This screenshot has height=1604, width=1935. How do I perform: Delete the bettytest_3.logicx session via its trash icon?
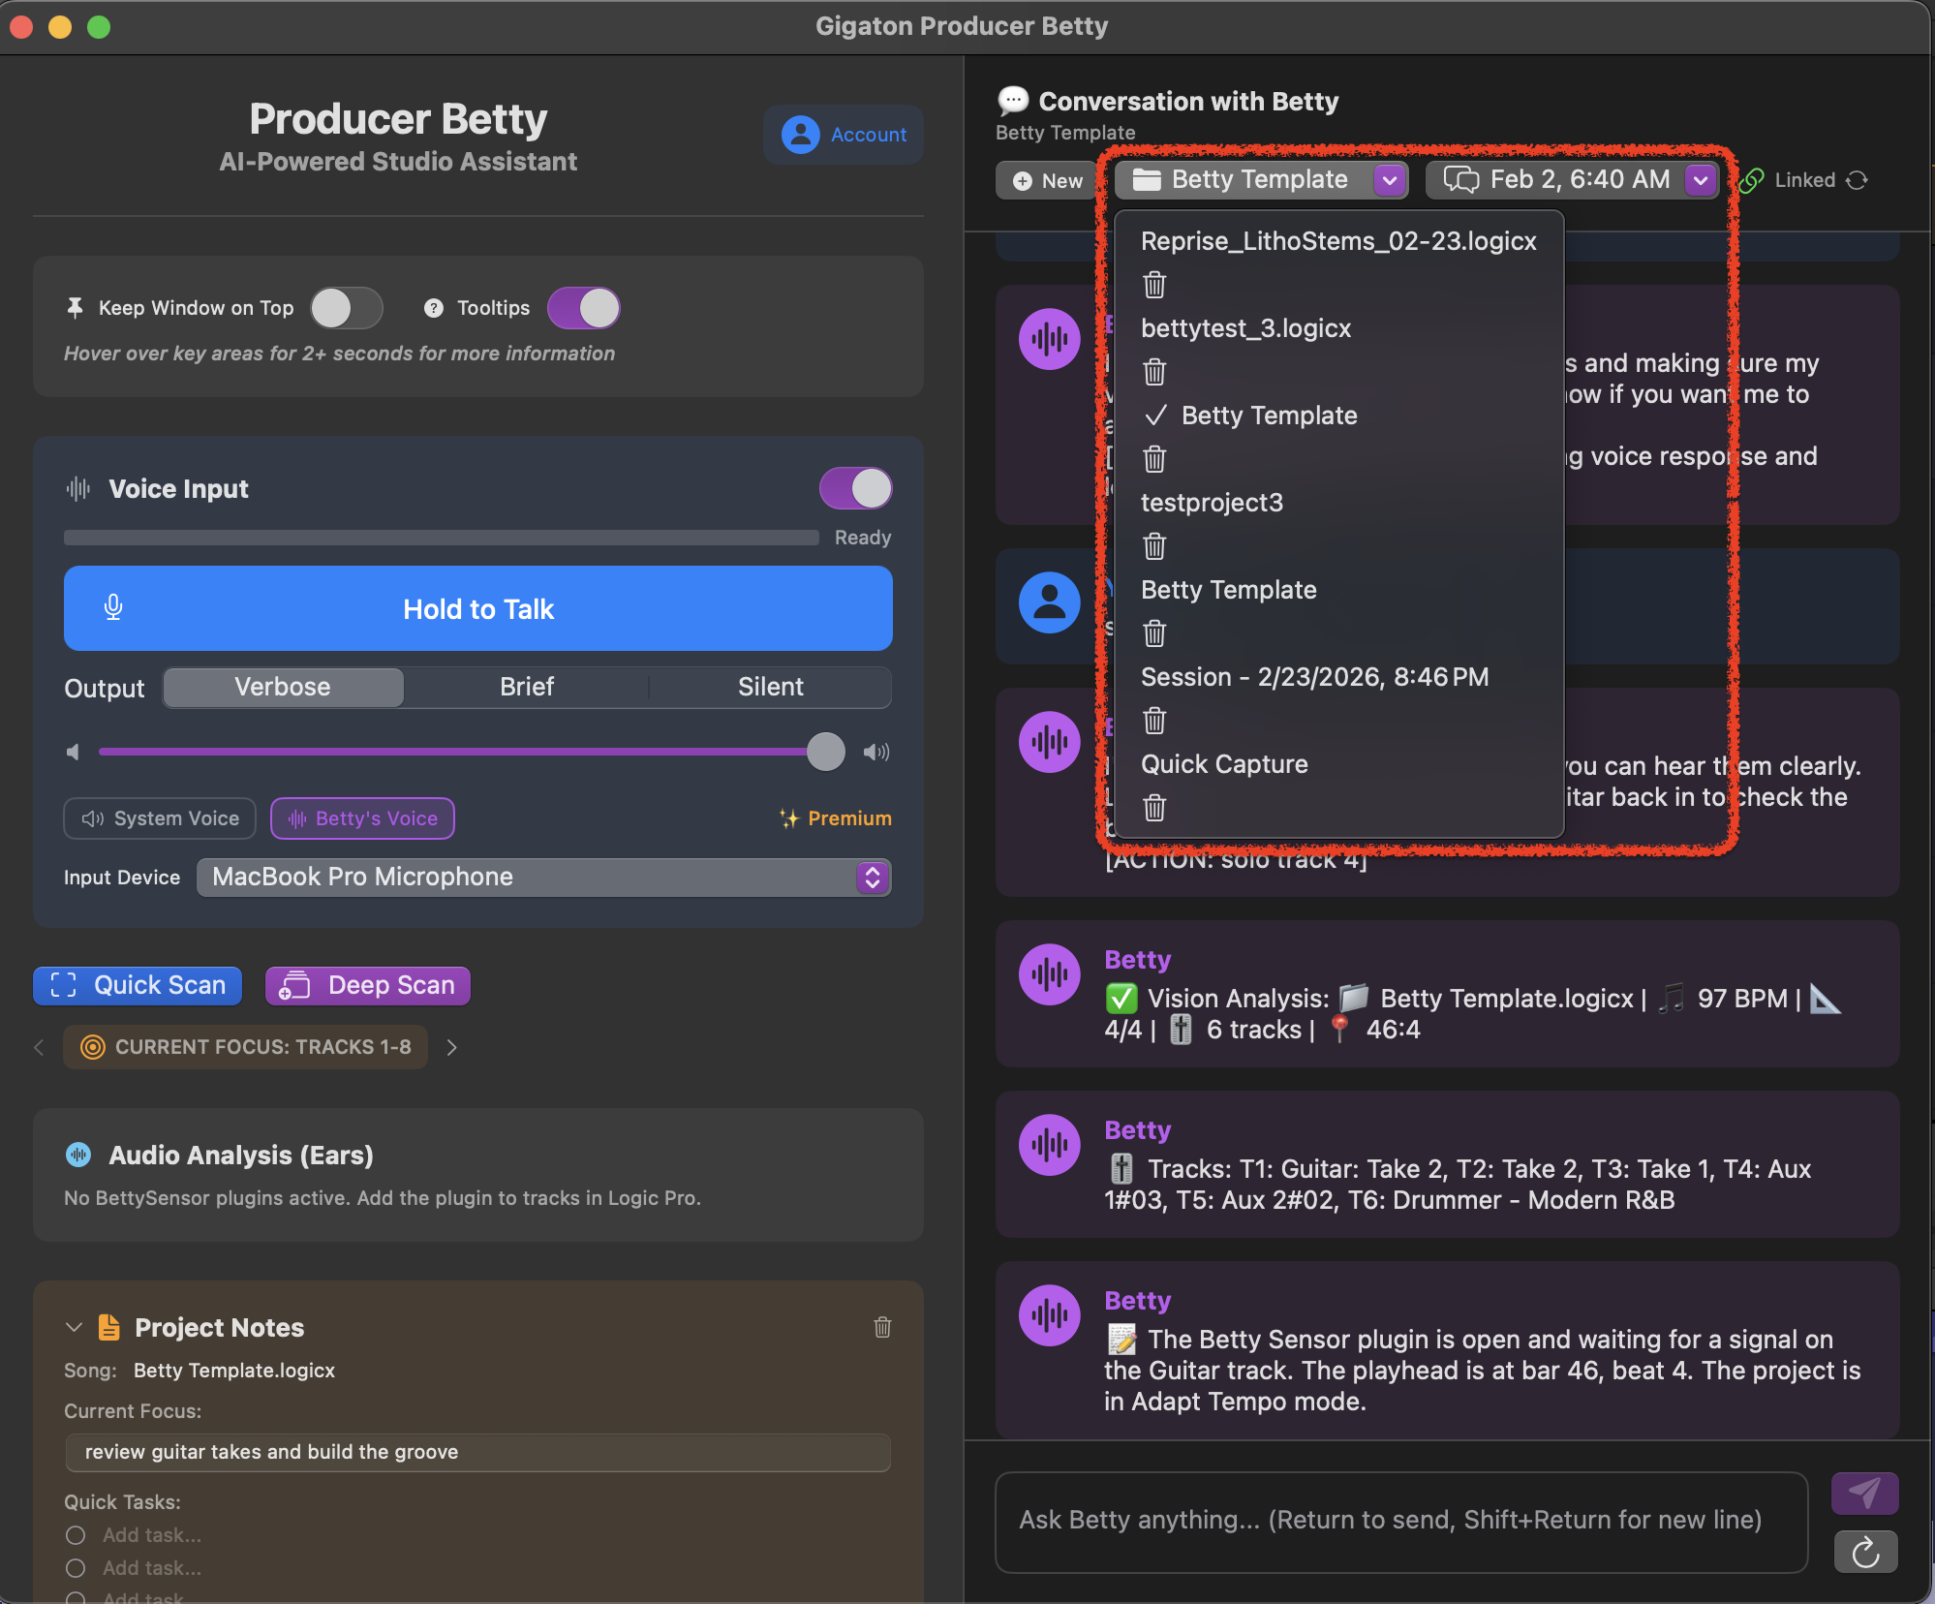pyautogui.click(x=1153, y=372)
